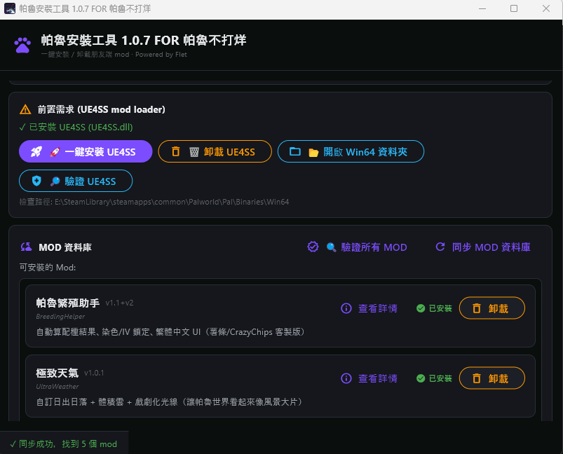Viewport: 563px width, 454px height.
Task: Click the refresh icon beside 同步 MOD 資料庫
Action: [x=440, y=247]
